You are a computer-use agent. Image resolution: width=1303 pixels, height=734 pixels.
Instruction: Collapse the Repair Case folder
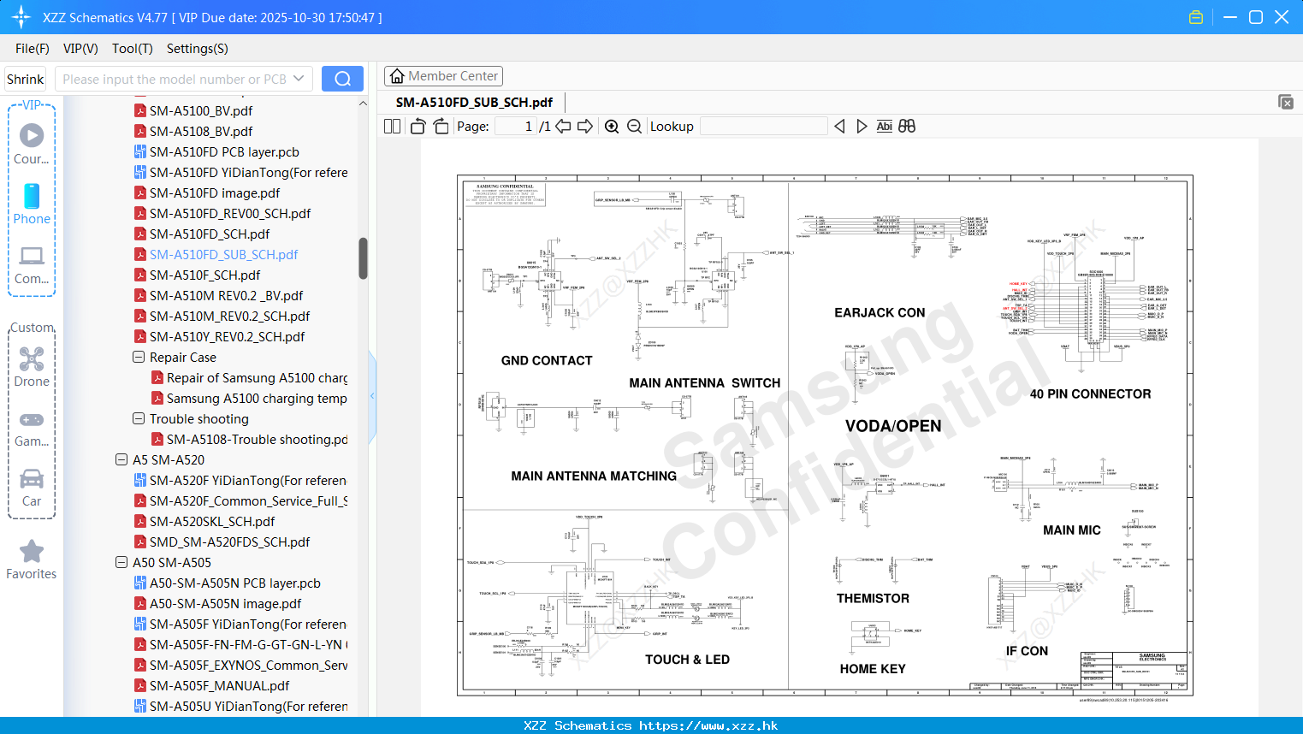[x=139, y=357]
